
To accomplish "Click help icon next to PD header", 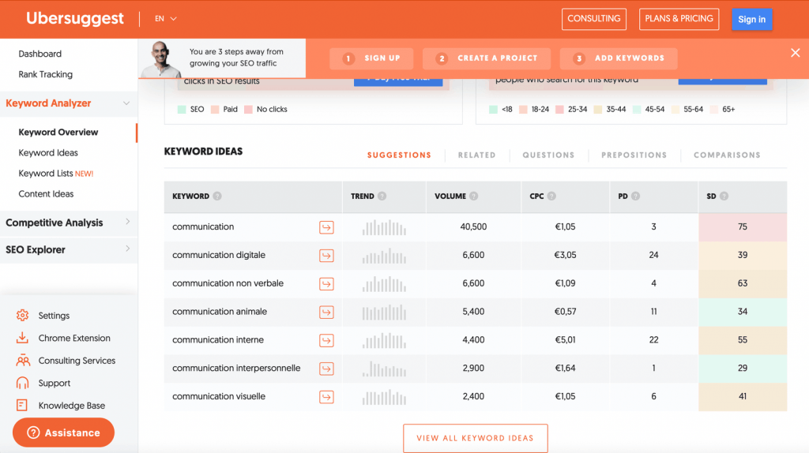I will (636, 197).
